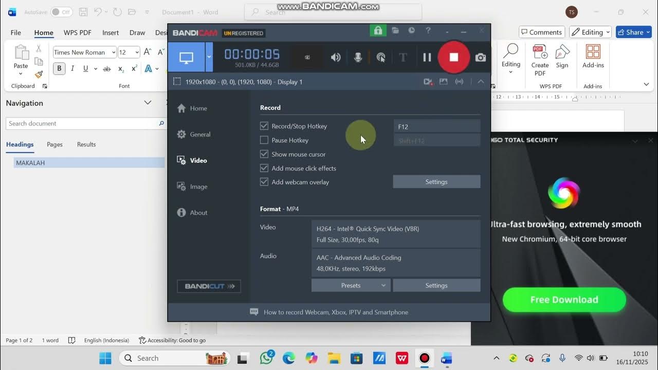Viewport: 658px width, 370px height.
Task: Toggle Add webcam overlay checkbox
Action: (x=264, y=182)
